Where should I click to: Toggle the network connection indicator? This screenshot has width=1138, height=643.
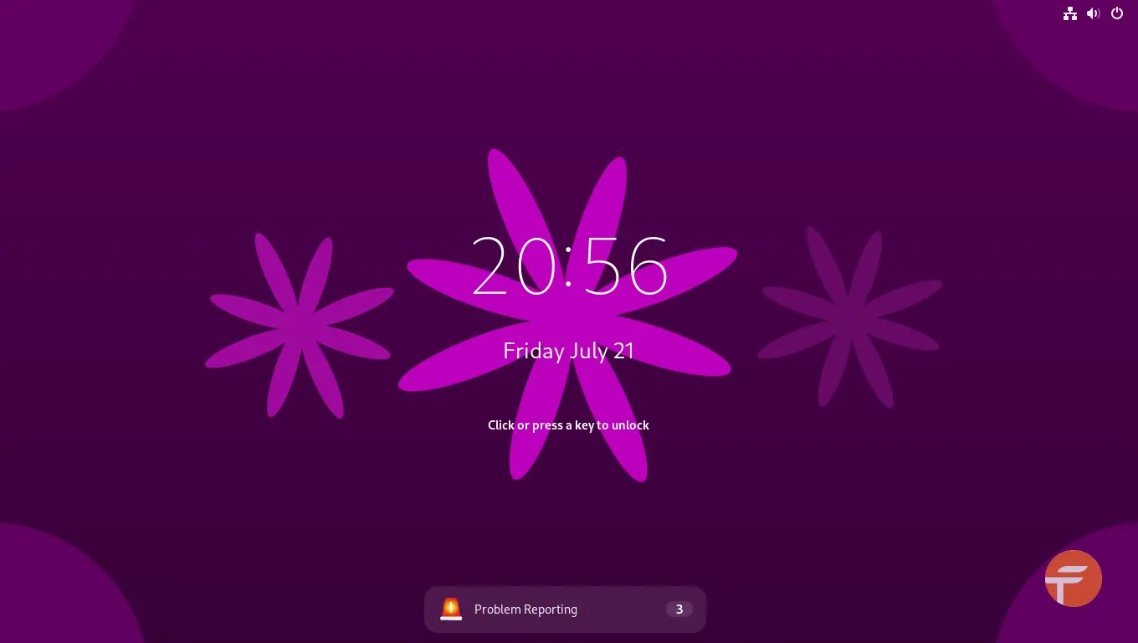1070,13
